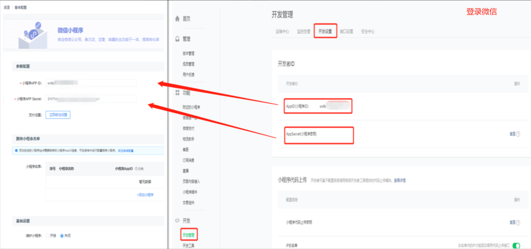Click the 开发 code icon in sidebar
The height and width of the screenshot is (249, 531).
177,220
